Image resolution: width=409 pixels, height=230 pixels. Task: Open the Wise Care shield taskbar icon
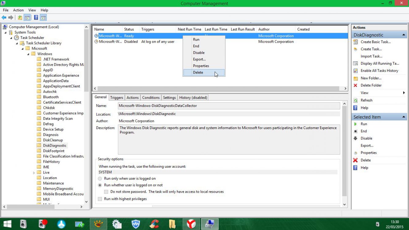(136, 224)
